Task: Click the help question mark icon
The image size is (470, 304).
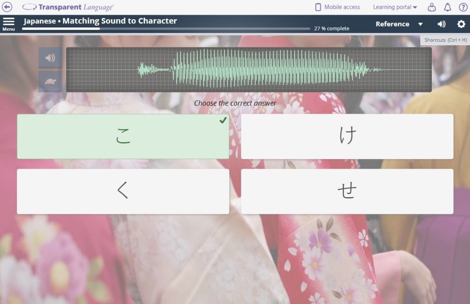Action: [x=463, y=7]
